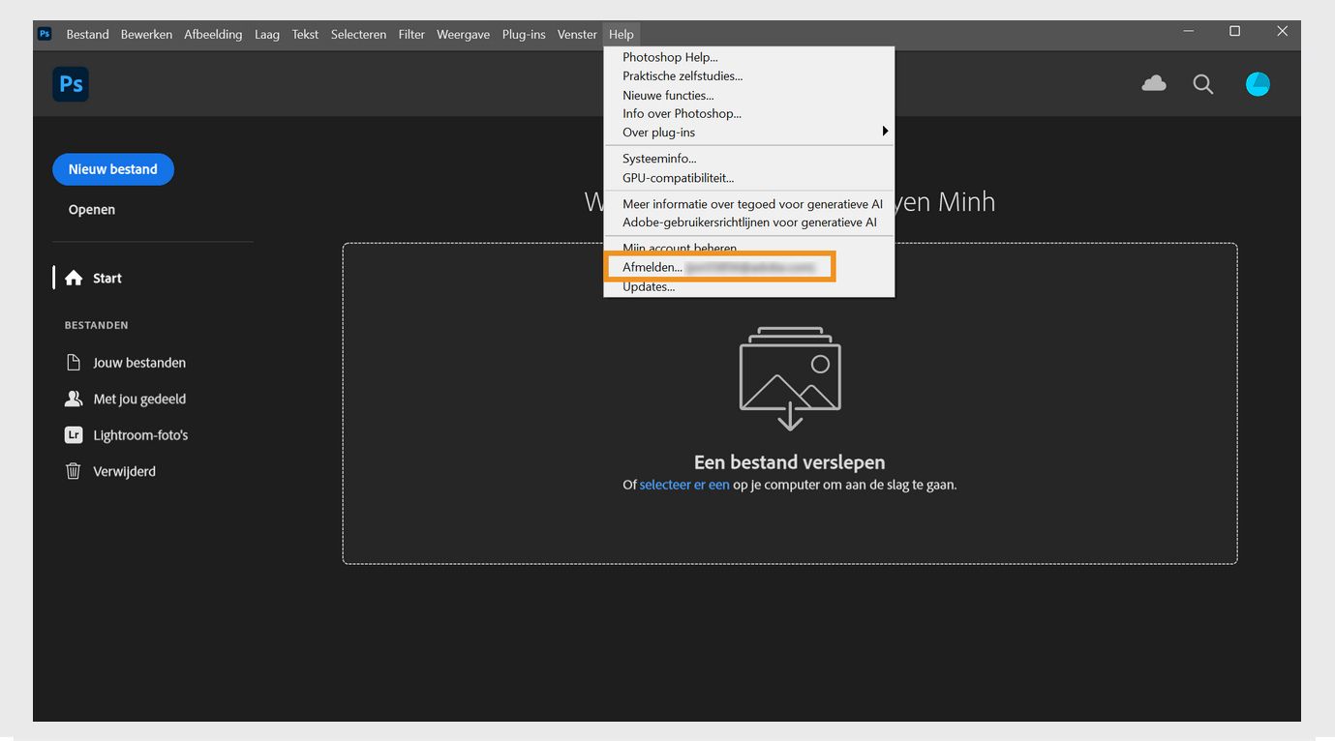Click the Photoshop home logo icon
1335x741 pixels.
pyautogui.click(x=71, y=84)
